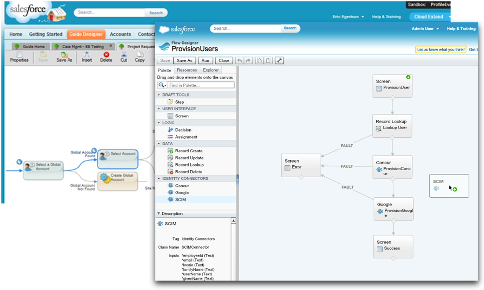Click the Save As button in Flow Designer

click(185, 61)
